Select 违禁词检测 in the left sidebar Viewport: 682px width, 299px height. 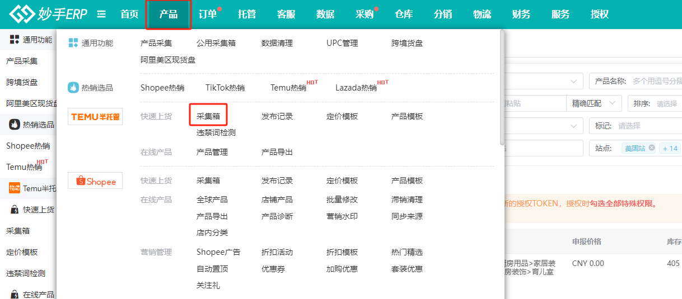pyautogui.click(x=26, y=273)
